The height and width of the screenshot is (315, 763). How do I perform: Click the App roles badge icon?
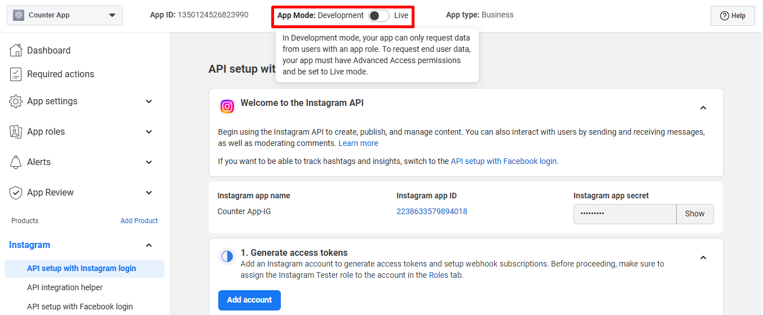tap(16, 132)
